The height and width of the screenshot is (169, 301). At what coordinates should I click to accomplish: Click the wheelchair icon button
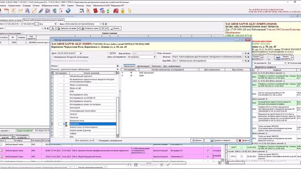(53, 28)
